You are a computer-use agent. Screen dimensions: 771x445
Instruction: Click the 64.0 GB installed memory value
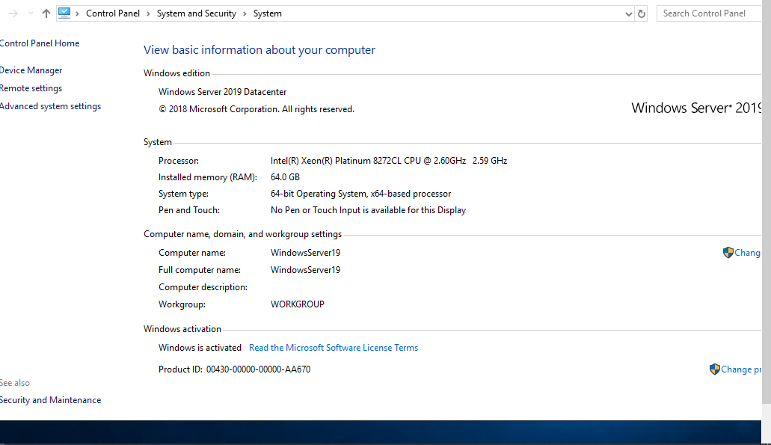285,177
